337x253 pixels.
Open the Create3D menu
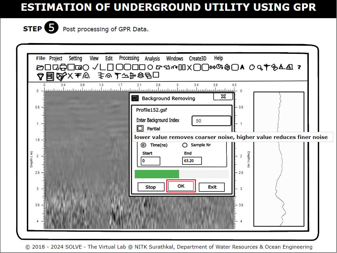[198, 59]
